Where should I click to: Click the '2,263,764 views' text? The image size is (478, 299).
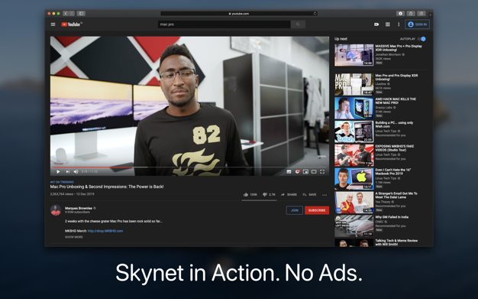click(x=62, y=194)
